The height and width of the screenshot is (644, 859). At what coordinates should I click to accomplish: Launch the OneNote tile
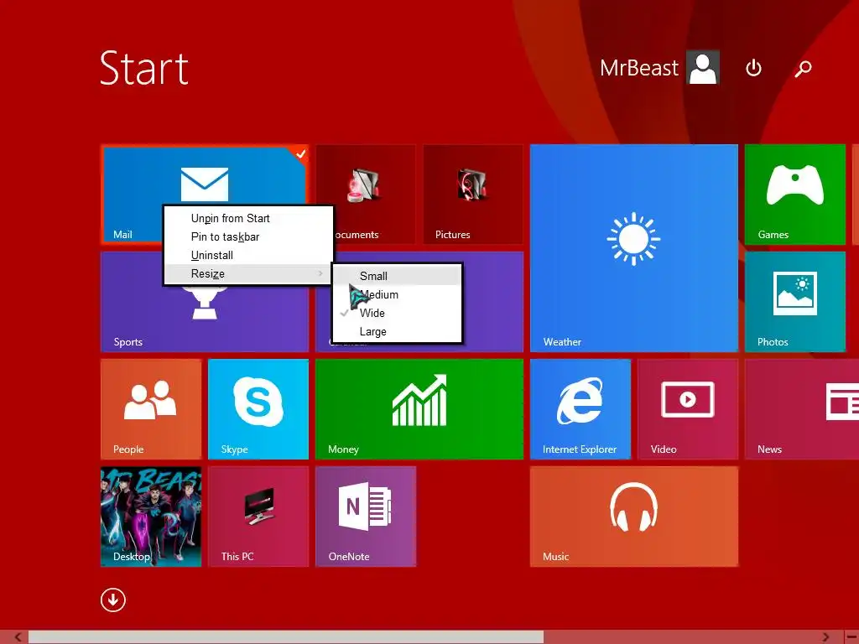[x=366, y=516]
